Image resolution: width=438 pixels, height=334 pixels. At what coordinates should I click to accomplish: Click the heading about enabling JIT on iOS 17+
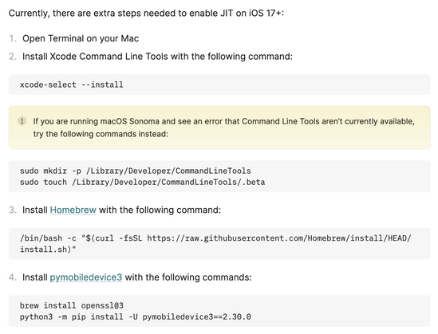click(146, 13)
